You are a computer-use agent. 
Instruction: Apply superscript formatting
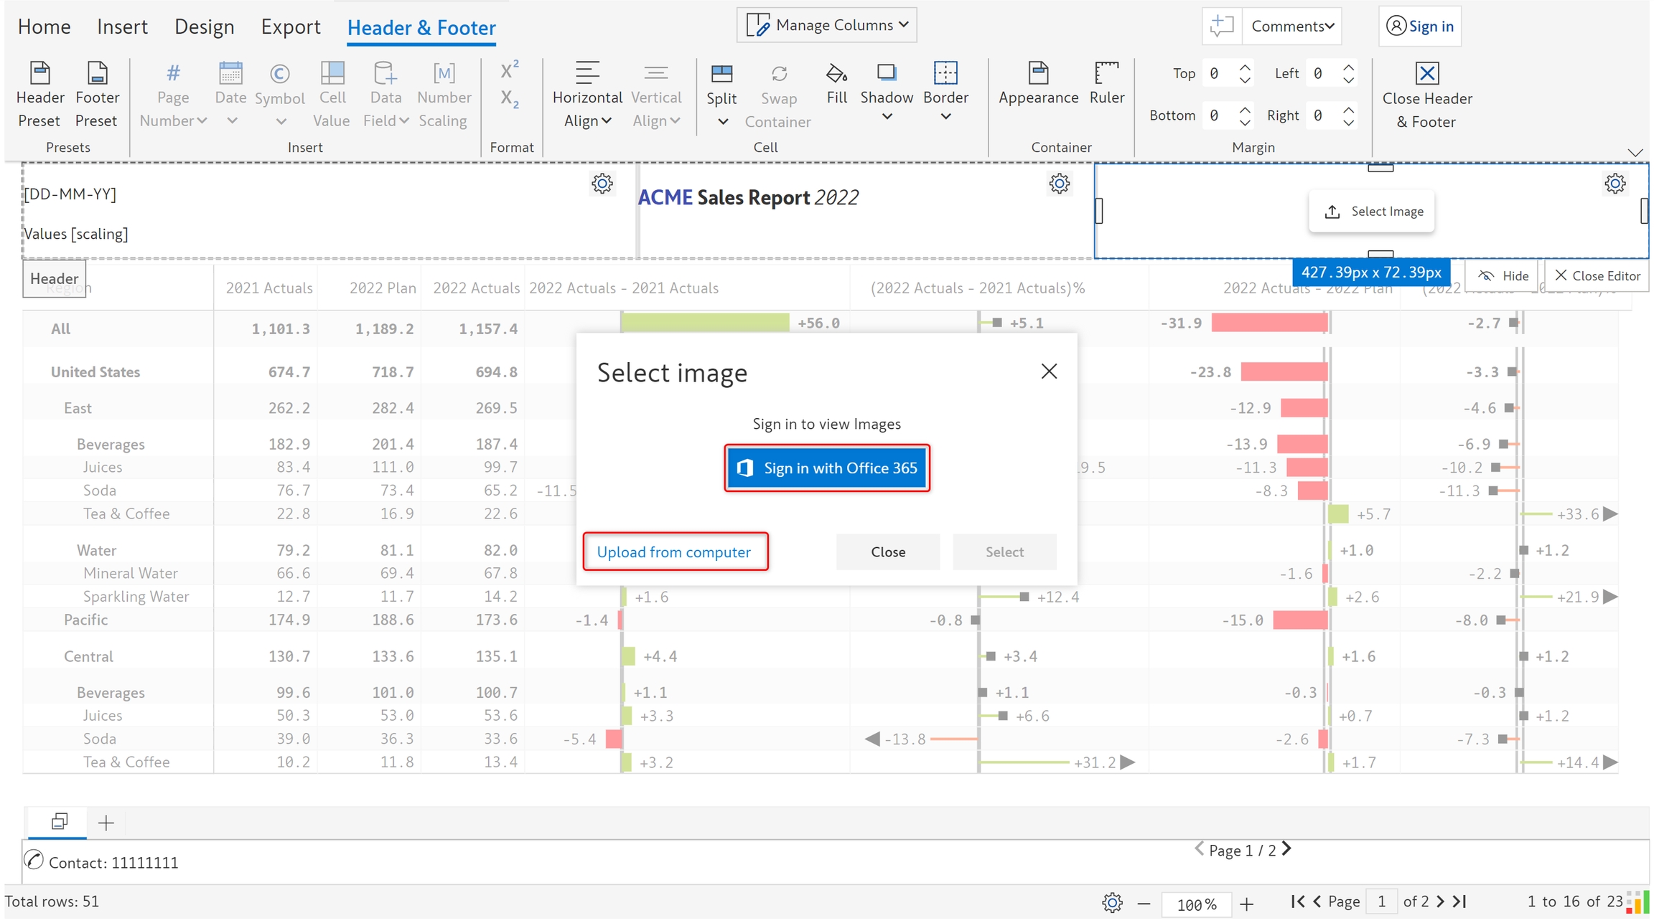pyautogui.click(x=509, y=70)
